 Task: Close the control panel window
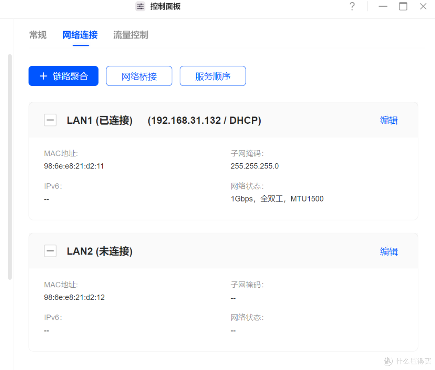tap(423, 6)
